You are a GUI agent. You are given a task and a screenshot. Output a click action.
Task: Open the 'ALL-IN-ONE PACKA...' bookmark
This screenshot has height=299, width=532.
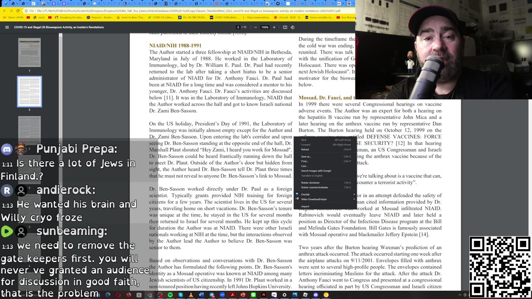click(192, 17)
